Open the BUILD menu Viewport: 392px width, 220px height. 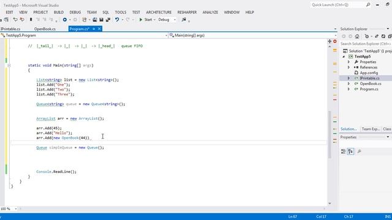click(x=59, y=12)
